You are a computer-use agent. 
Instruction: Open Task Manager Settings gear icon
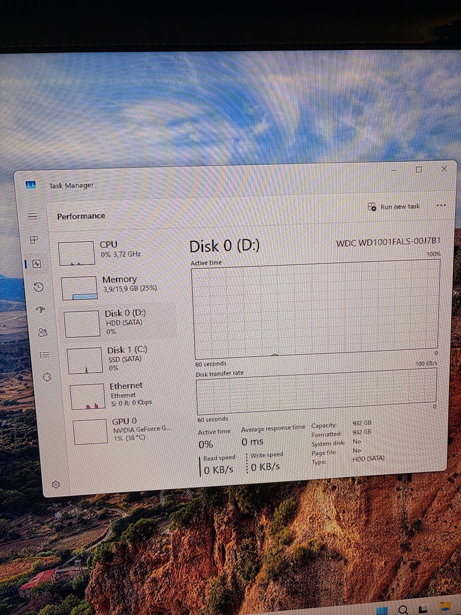[x=56, y=484]
